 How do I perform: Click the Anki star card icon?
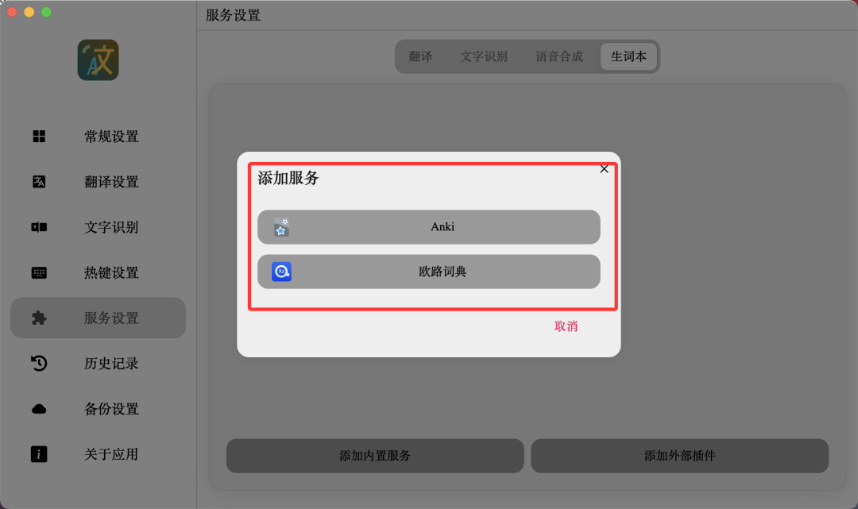(281, 227)
